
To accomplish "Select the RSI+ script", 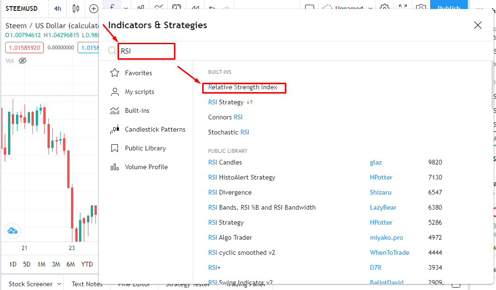I will pos(214,267).
